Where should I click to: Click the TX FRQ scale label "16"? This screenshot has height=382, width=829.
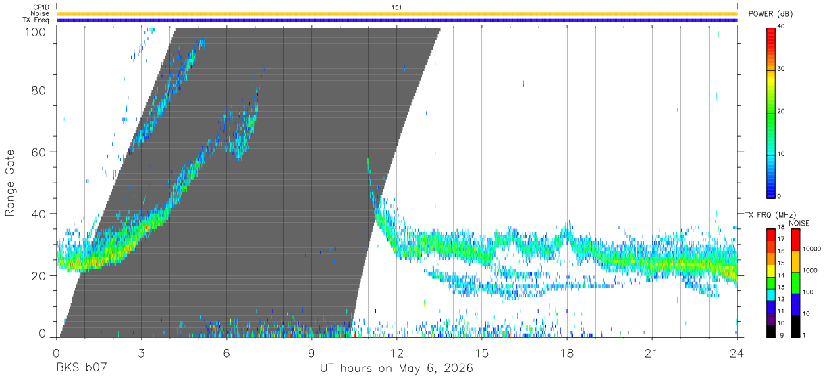781,251
